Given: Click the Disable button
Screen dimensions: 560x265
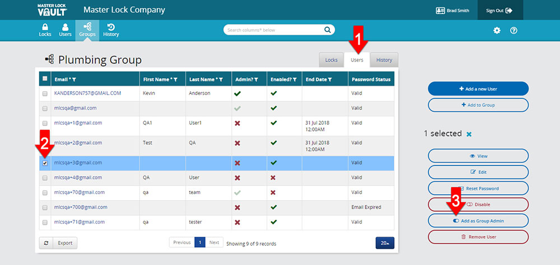Looking at the screenshot, I should (x=478, y=205).
